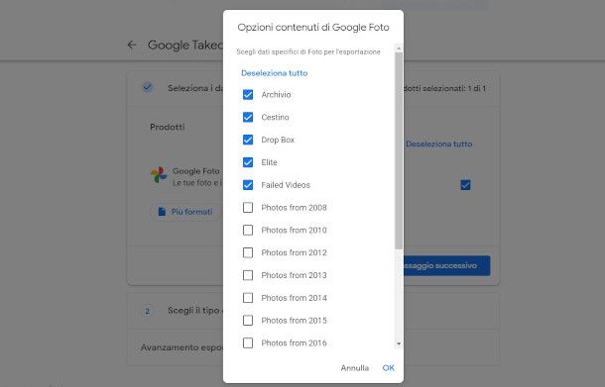Uncheck the Elite checkbox
This screenshot has height=387, width=605.
(248, 162)
